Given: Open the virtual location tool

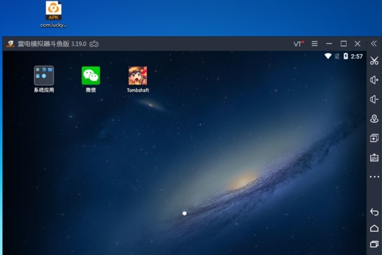Looking at the screenshot, I should (x=374, y=119).
